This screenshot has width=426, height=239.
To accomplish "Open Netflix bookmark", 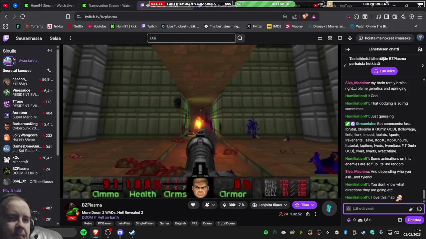I will 75,26.
